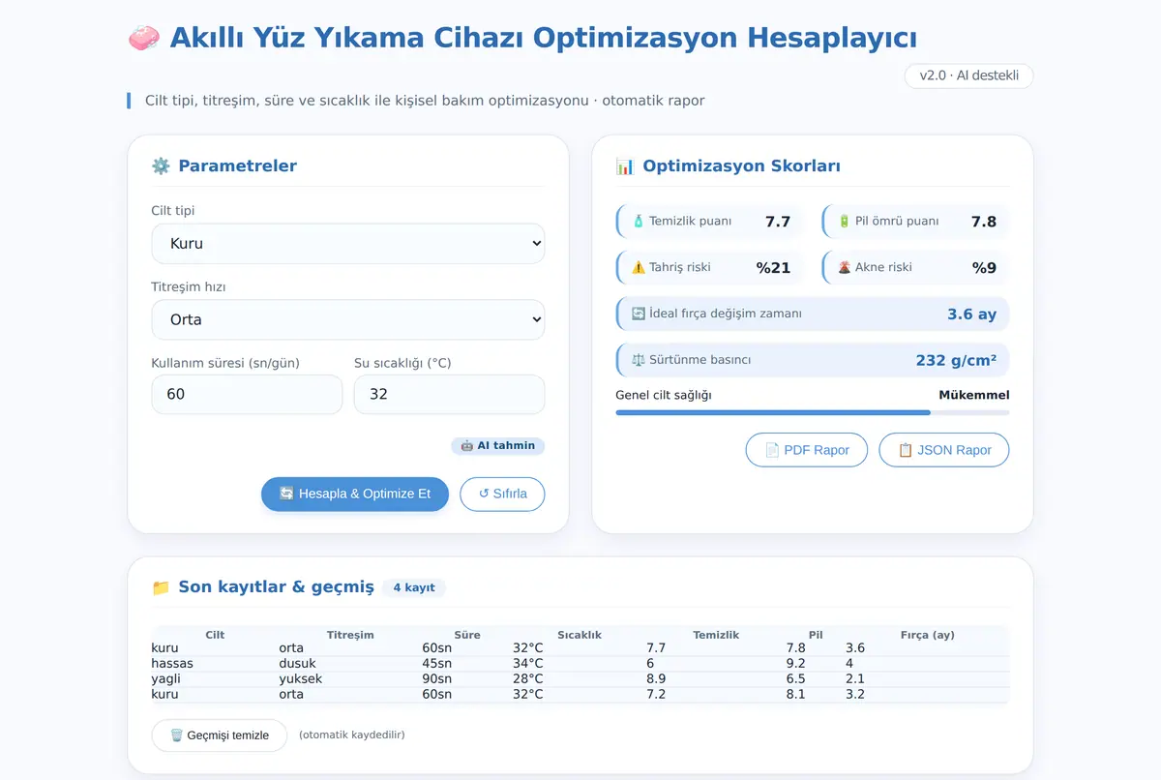Download the PDF Rapor
The width and height of the screenshot is (1161, 780).
(x=807, y=450)
